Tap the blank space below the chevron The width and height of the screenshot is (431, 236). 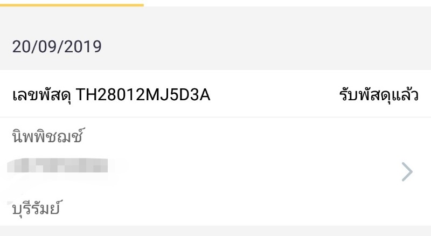407,205
